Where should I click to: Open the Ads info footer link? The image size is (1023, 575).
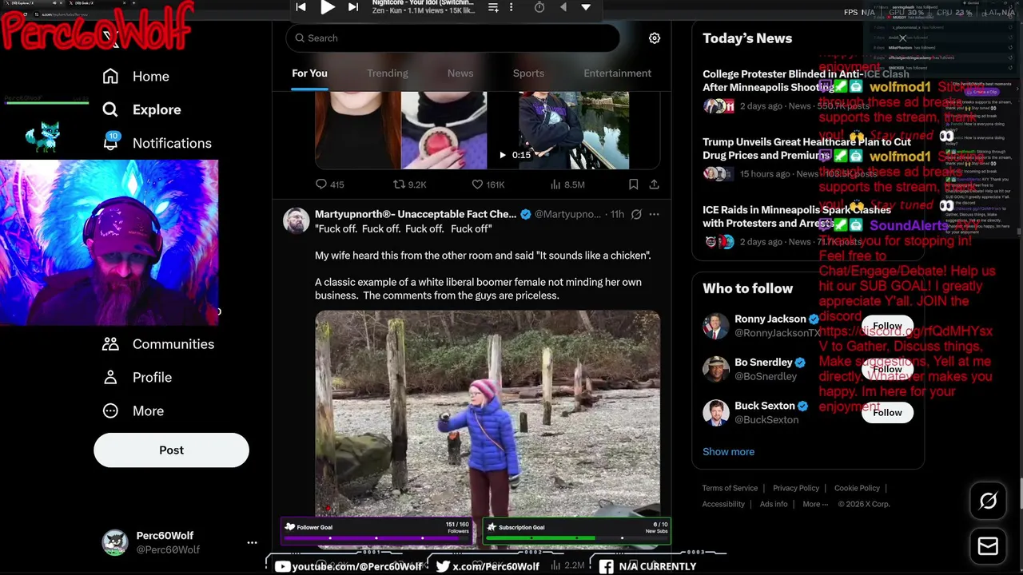click(774, 504)
